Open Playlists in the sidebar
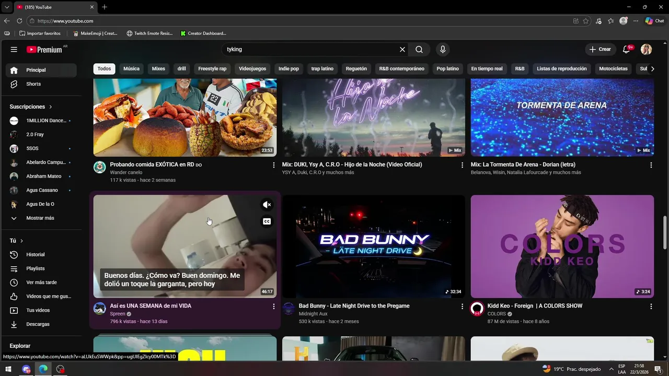 pos(41,268)
